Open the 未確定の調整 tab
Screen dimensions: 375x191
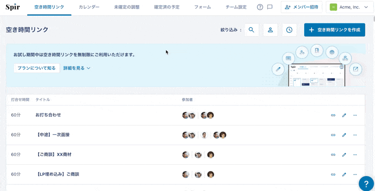point(127,7)
